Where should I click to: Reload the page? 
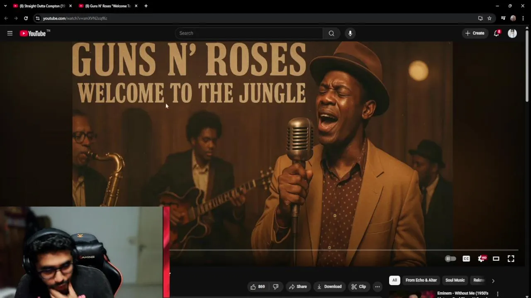click(x=26, y=18)
